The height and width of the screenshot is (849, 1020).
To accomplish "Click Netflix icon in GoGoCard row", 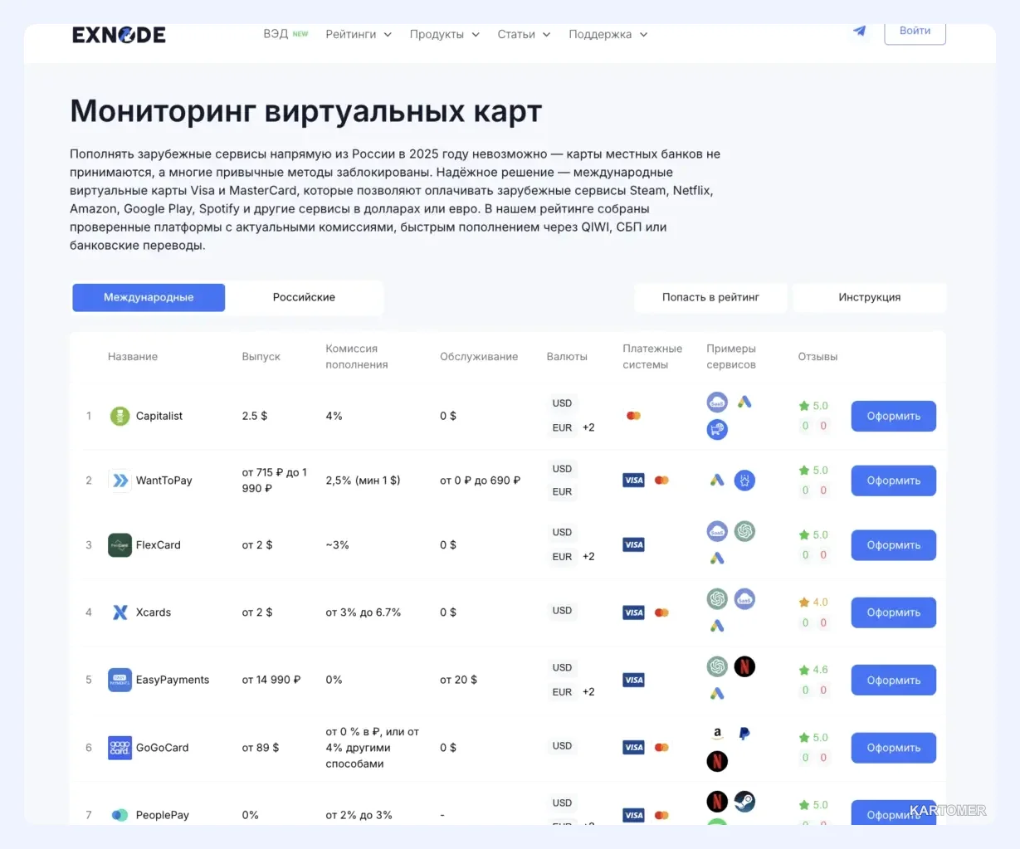I will [x=717, y=761].
